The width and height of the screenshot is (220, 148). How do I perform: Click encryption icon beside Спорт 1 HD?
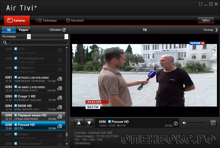tap(16, 96)
